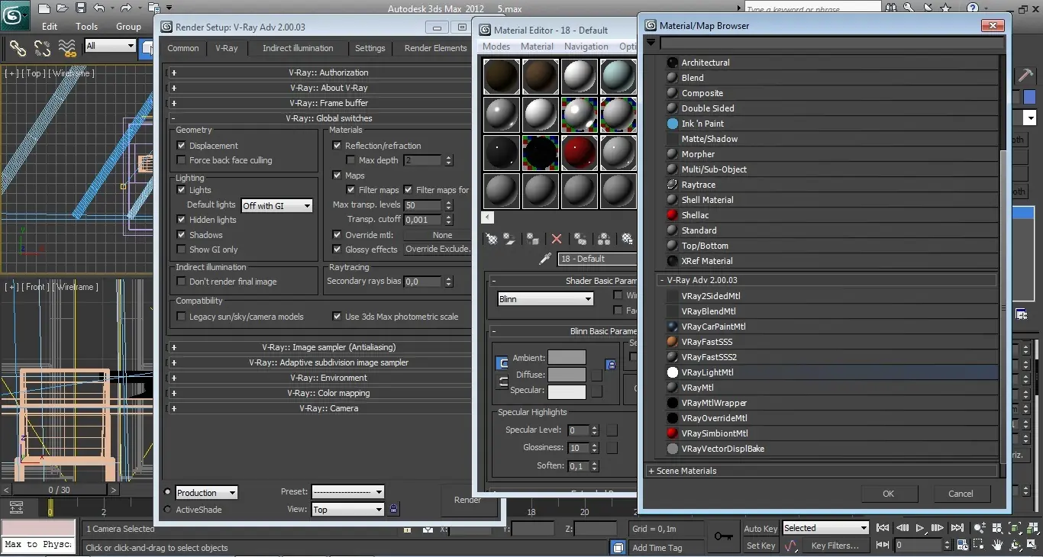The width and height of the screenshot is (1043, 557).
Task: Open the 3ds Max application menu logo
Action: [15, 14]
